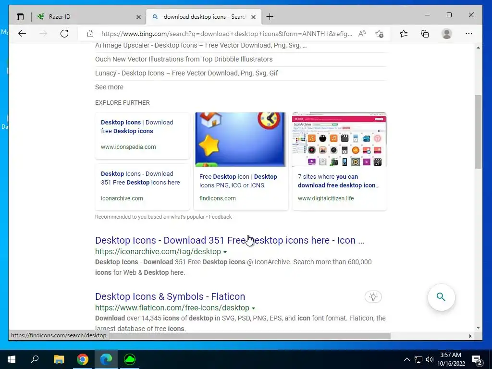Click the EXPLORE FURTHER heading

(x=123, y=103)
